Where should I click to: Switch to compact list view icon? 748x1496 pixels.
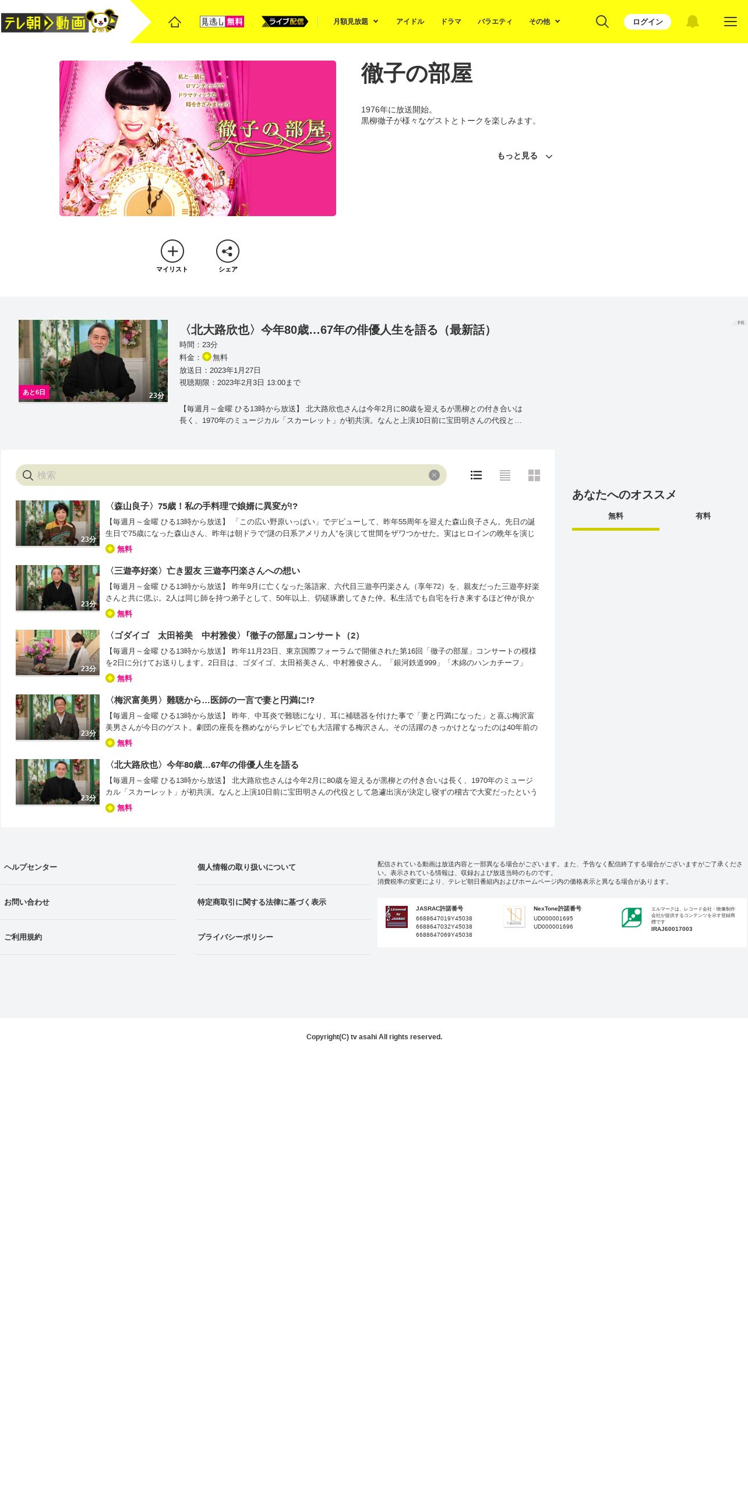[505, 475]
